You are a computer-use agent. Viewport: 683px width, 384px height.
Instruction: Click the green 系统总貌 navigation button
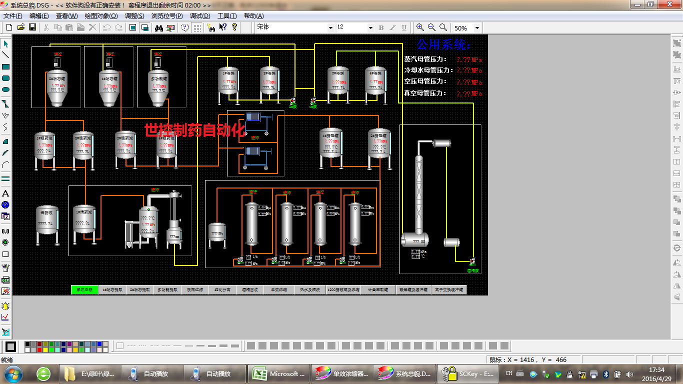pyautogui.click(x=84, y=289)
